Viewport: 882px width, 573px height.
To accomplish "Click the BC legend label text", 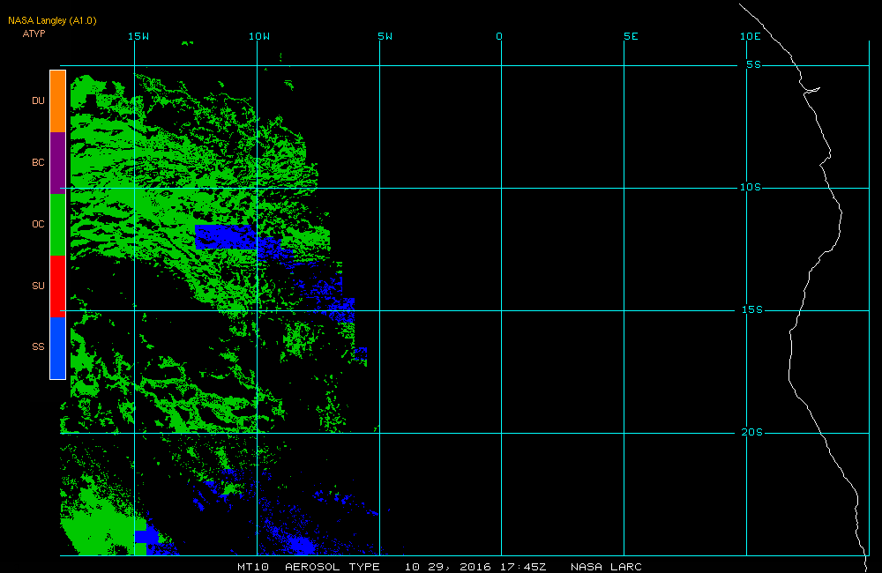I will click(x=38, y=162).
